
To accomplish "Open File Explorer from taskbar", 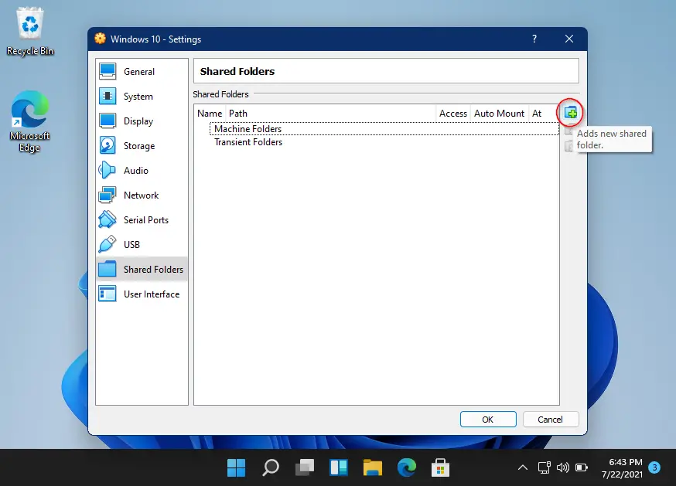I will pos(373,468).
